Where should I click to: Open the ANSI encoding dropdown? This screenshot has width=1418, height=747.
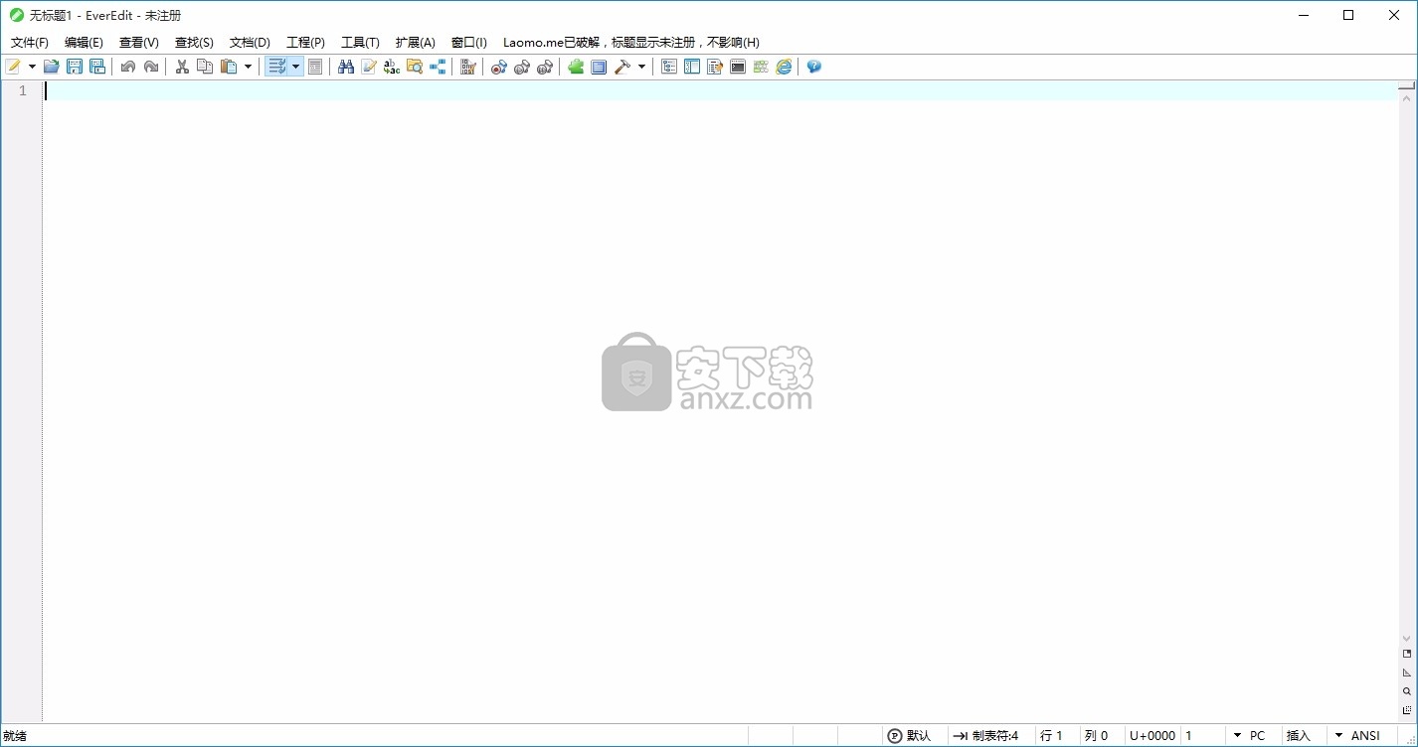click(x=1357, y=736)
